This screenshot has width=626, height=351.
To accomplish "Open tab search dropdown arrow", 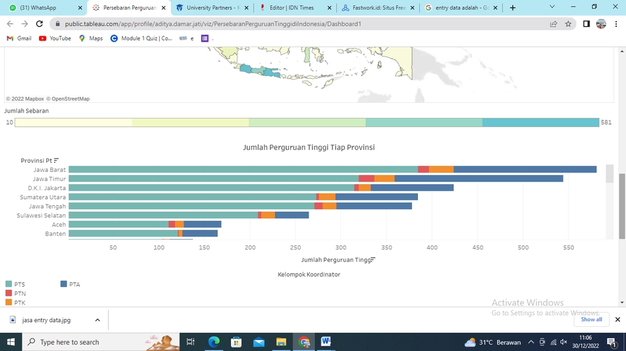I will coord(552,7).
